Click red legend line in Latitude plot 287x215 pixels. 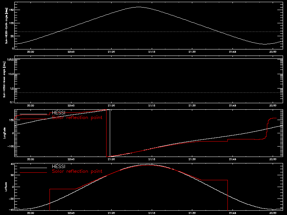[33, 173]
